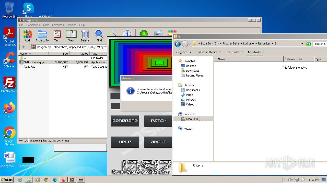327x183 pixels.
Task: Select Computer in navigation pane
Action: 189,114
